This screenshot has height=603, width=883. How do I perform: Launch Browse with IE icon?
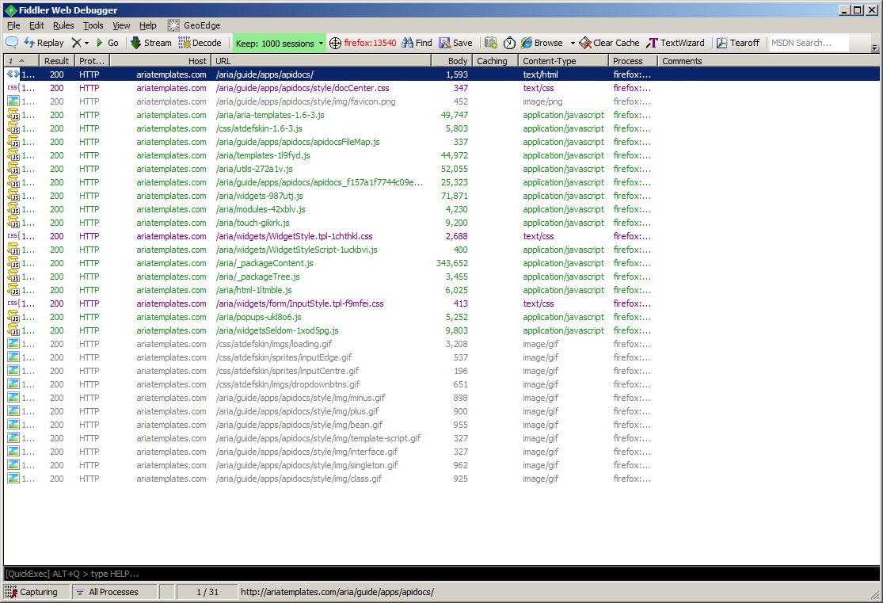click(541, 43)
